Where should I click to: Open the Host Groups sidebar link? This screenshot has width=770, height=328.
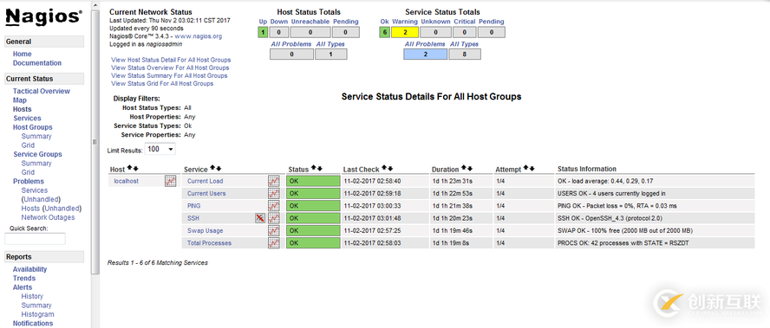32,127
